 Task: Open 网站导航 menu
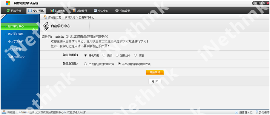click(x=14, y=11)
